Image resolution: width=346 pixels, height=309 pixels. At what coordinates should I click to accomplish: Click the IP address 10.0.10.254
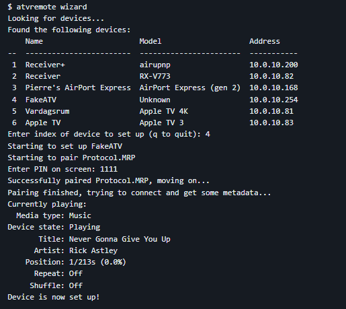pos(273,100)
